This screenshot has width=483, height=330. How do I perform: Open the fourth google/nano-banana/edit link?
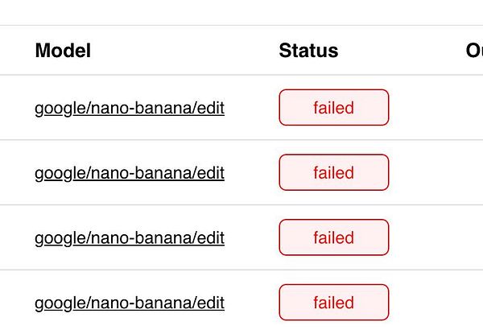point(129,303)
